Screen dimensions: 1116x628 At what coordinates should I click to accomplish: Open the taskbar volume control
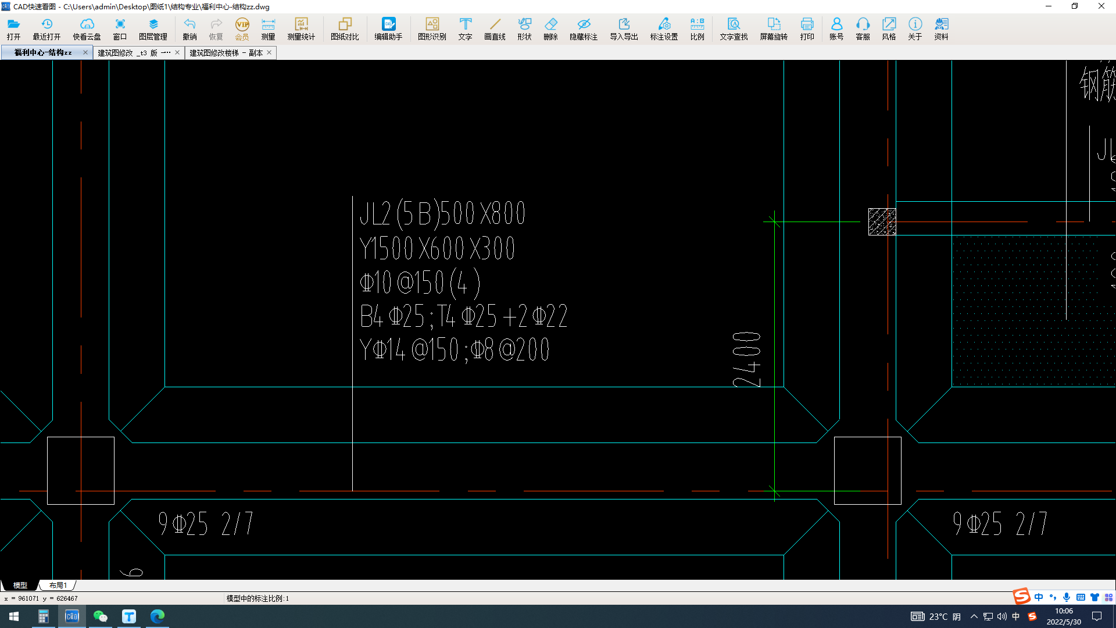(1002, 616)
